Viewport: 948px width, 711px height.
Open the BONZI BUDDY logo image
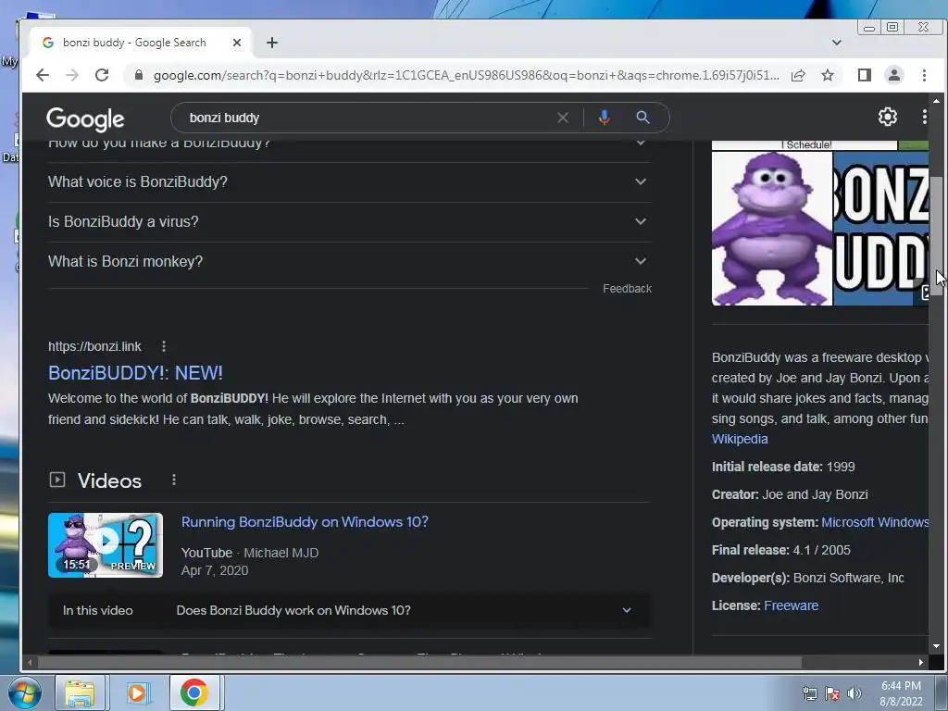(881, 229)
